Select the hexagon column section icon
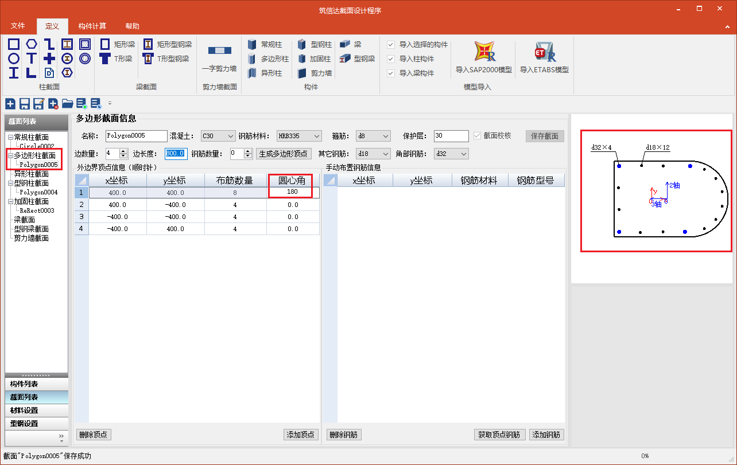The width and height of the screenshot is (737, 465). point(32,44)
